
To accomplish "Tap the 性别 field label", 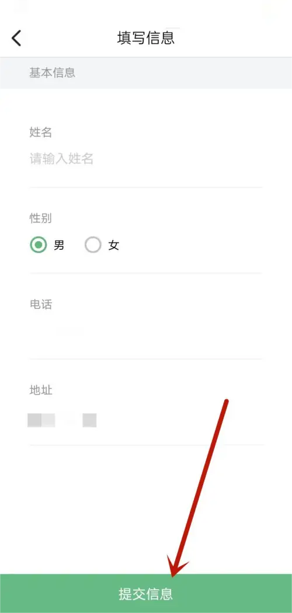I will (x=41, y=218).
